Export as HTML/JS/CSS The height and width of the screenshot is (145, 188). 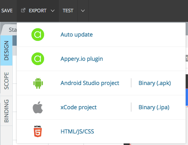[x=77, y=131]
